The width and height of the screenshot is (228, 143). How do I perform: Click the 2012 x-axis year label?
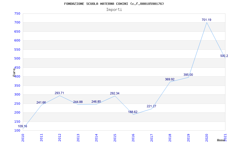tap(60, 138)
